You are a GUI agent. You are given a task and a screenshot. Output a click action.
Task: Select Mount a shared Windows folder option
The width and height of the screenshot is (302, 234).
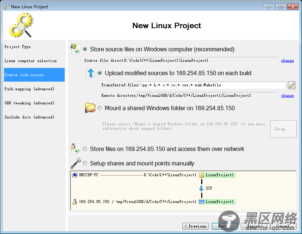100,108
